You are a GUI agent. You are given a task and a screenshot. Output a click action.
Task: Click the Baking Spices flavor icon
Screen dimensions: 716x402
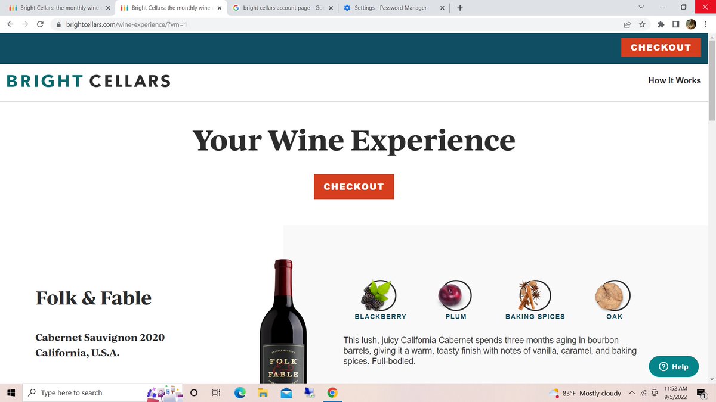point(535,295)
